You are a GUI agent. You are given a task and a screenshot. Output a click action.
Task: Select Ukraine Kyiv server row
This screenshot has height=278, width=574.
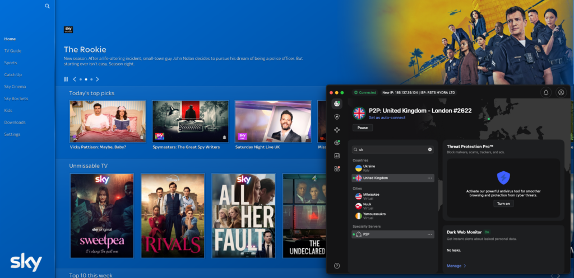point(393,168)
